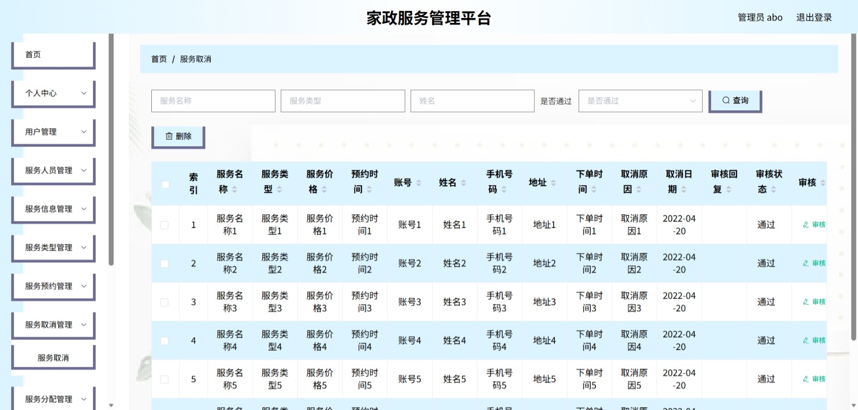This screenshot has width=858, height=410.
Task: Open 服务取消 submenu item
Action: tap(54, 358)
